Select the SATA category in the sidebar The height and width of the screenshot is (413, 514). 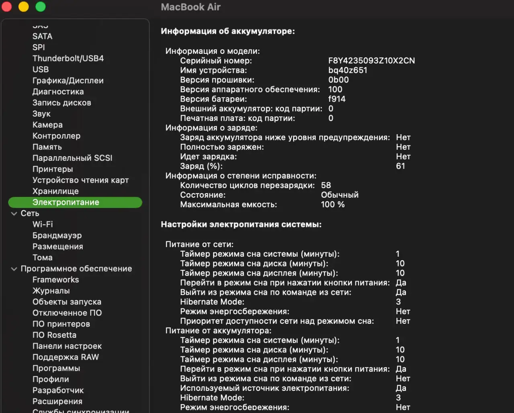tap(42, 36)
